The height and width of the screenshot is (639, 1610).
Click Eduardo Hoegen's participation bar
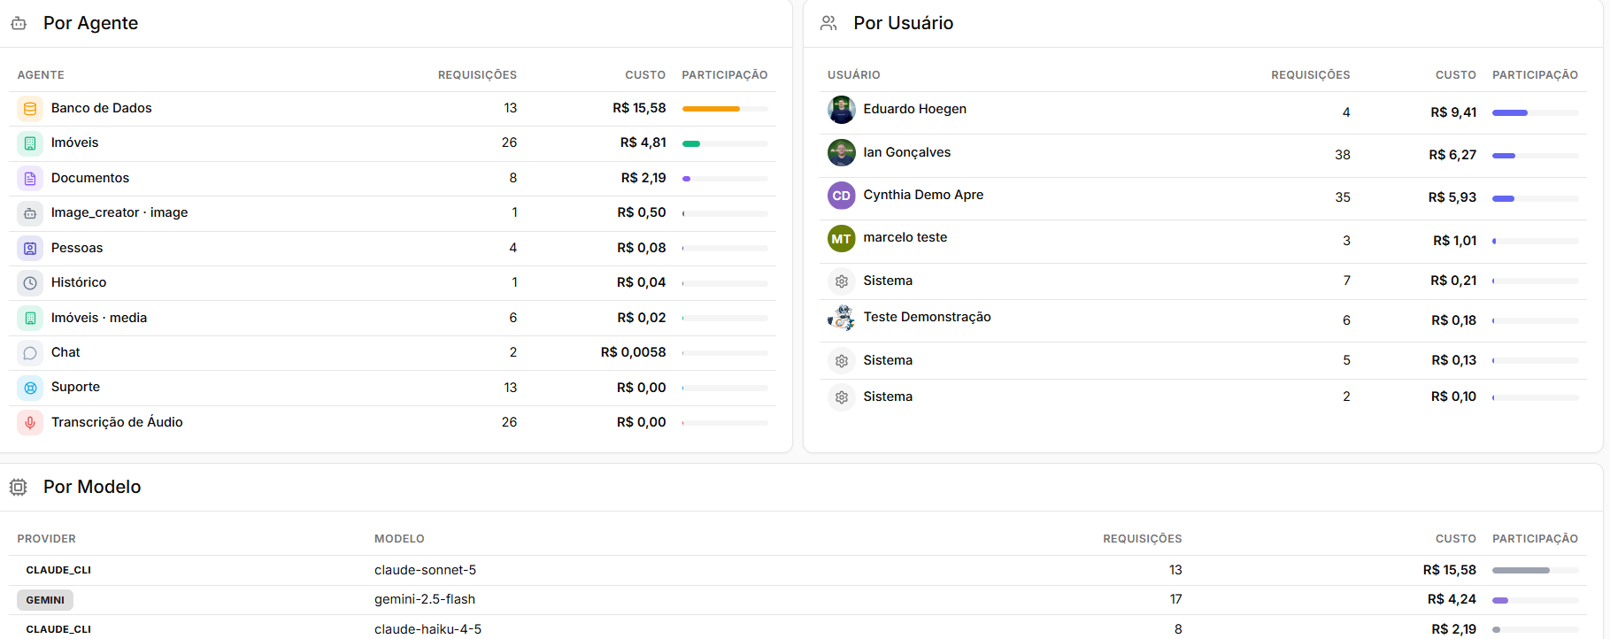pos(1535,112)
